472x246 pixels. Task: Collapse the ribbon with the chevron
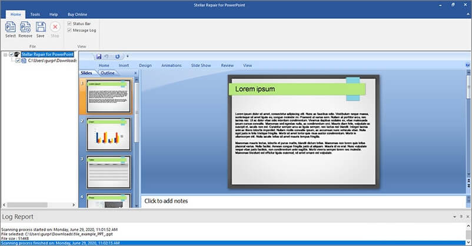[468, 14]
